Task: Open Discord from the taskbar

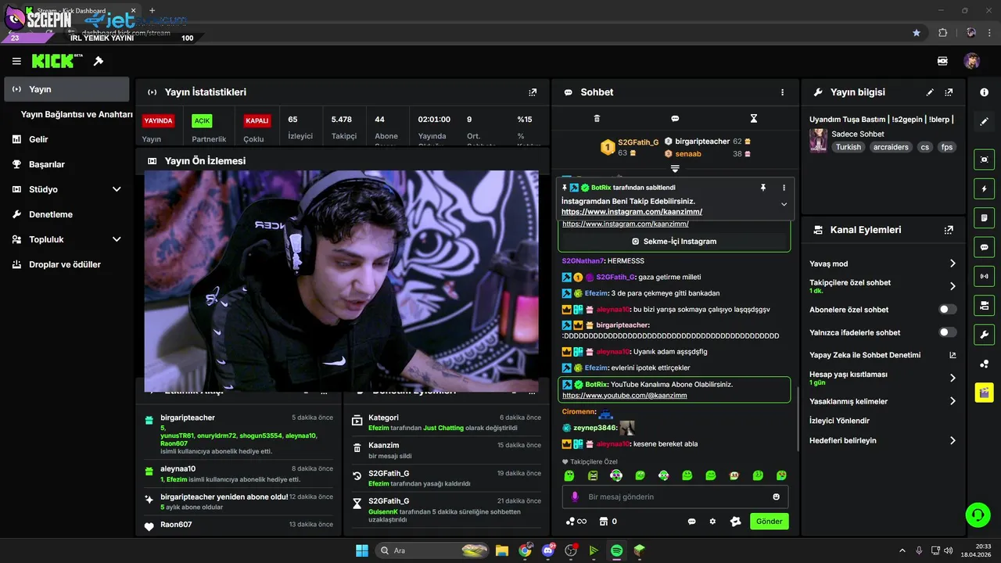Action: click(547, 550)
